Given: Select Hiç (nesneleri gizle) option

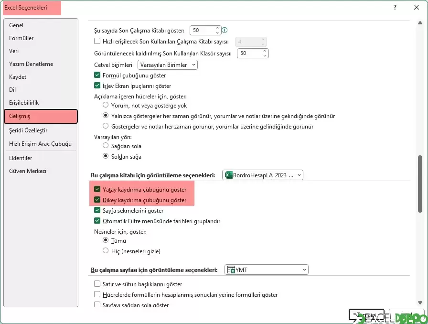Looking at the screenshot, I should coord(106,250).
